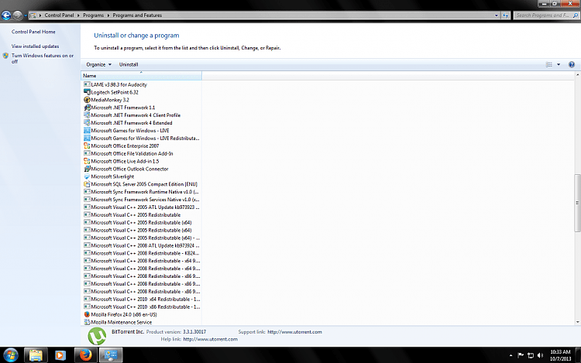Open the address bar history dropdown
The image size is (581, 363).
[496, 15]
